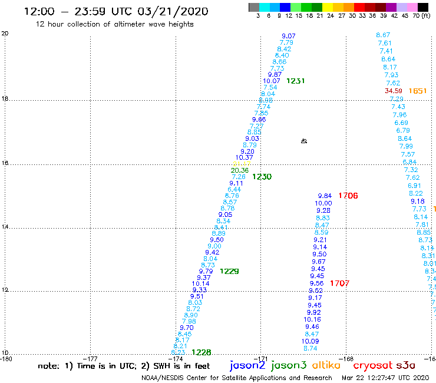
Task: Click the yellow wave height value '21.17'
Action: coord(242,164)
